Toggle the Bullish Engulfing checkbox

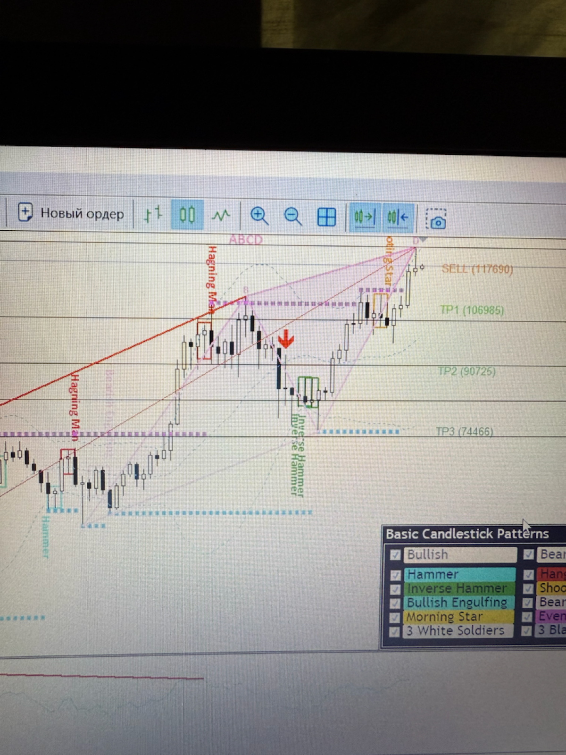(x=395, y=603)
